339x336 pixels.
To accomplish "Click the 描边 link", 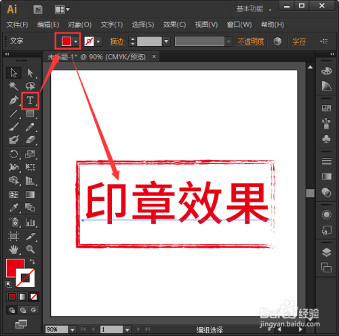I will (117, 41).
